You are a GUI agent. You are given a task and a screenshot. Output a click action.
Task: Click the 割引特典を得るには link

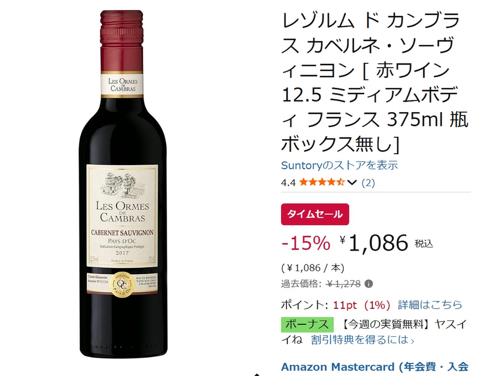pyautogui.click(x=360, y=340)
